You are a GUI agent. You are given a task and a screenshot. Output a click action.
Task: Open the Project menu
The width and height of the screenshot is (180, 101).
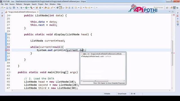tap(41, 4)
